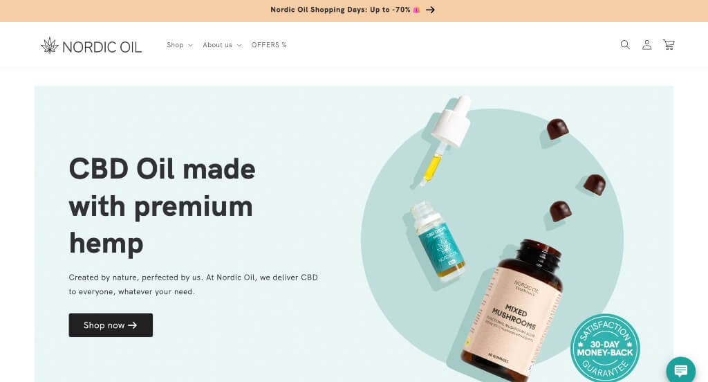Open the OFFERS % menu item
Viewport: 708px width, 382px height.
pos(269,45)
